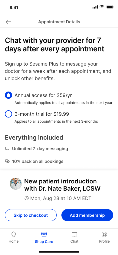Click the coins icon beside 10% back

(7, 161)
